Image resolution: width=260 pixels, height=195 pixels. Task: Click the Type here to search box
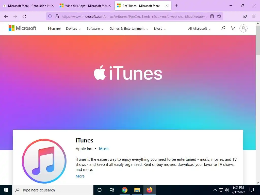click(x=53, y=190)
